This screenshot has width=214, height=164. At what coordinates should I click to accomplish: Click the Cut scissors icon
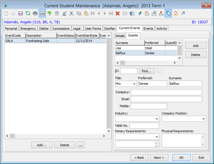(x=71, y=13)
